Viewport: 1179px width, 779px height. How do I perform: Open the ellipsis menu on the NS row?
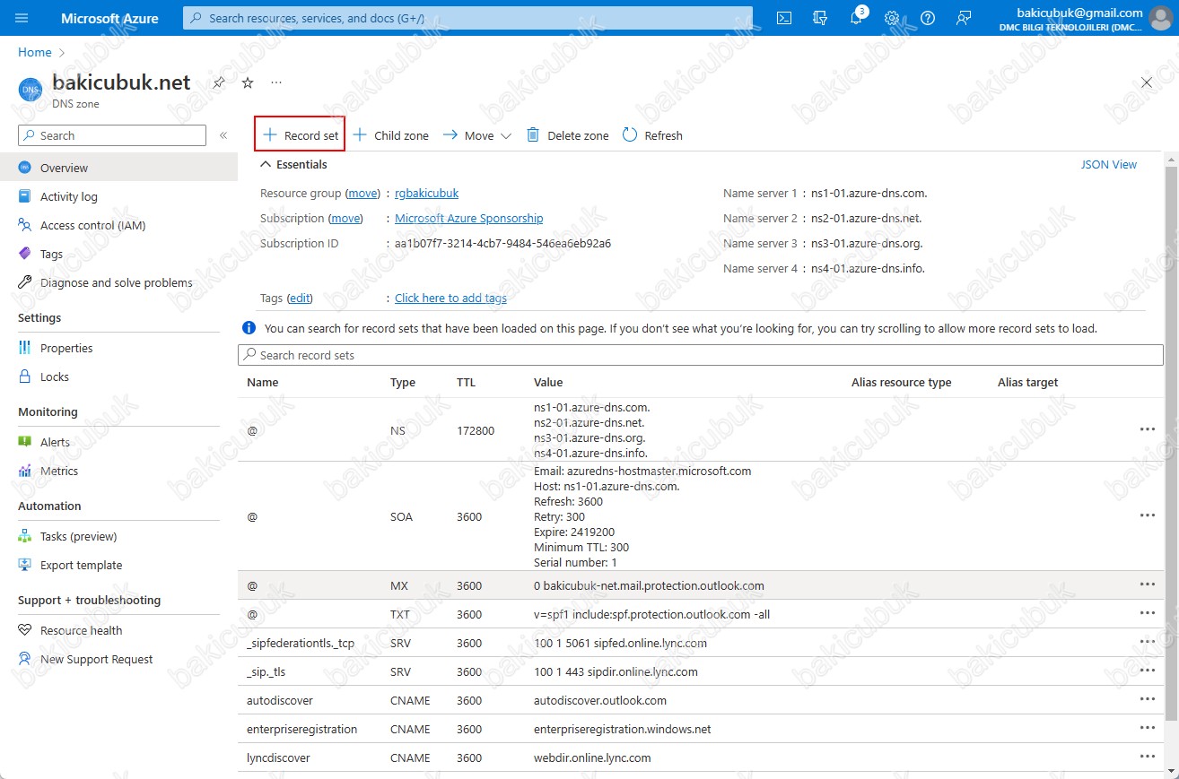1147,429
